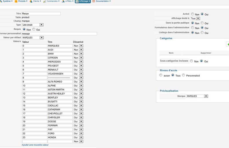Open the Affichage menu
Image resolution: width=229 pixels, height=148 pixels.
[x=83, y=1]
